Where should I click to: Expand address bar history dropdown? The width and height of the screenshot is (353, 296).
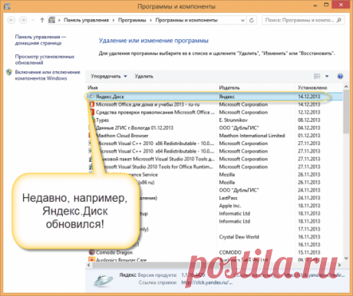point(242,20)
